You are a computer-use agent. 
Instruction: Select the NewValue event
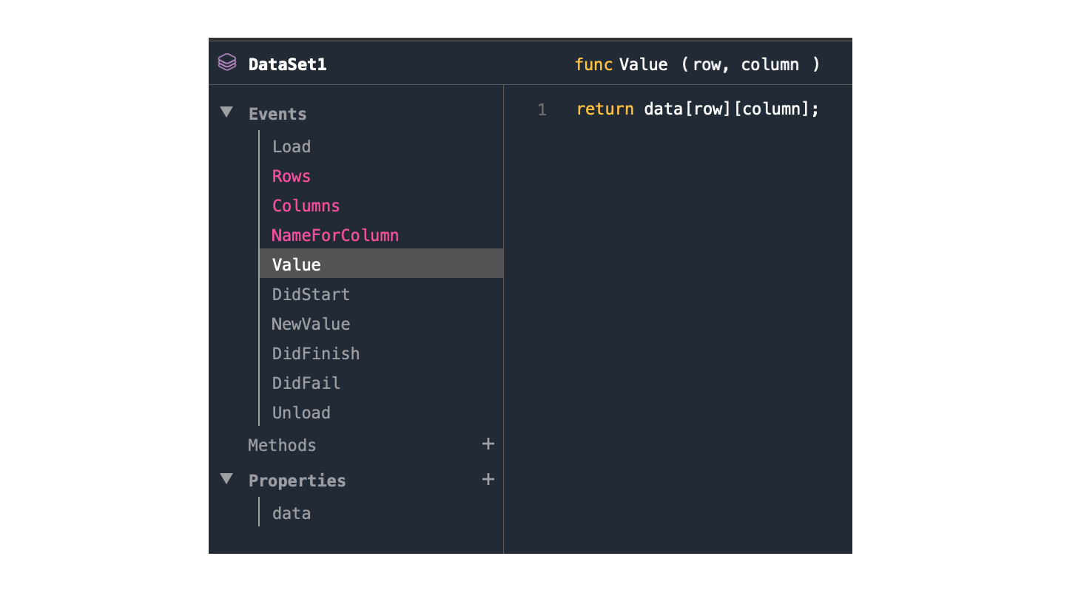tap(311, 324)
